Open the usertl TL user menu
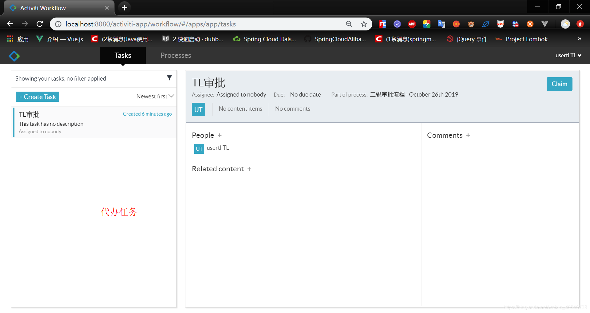Screen dimensions: 590x313 pyautogui.click(x=568, y=55)
